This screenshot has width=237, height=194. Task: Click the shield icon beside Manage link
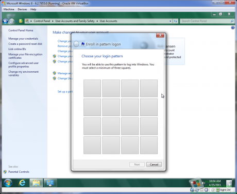point(55,73)
